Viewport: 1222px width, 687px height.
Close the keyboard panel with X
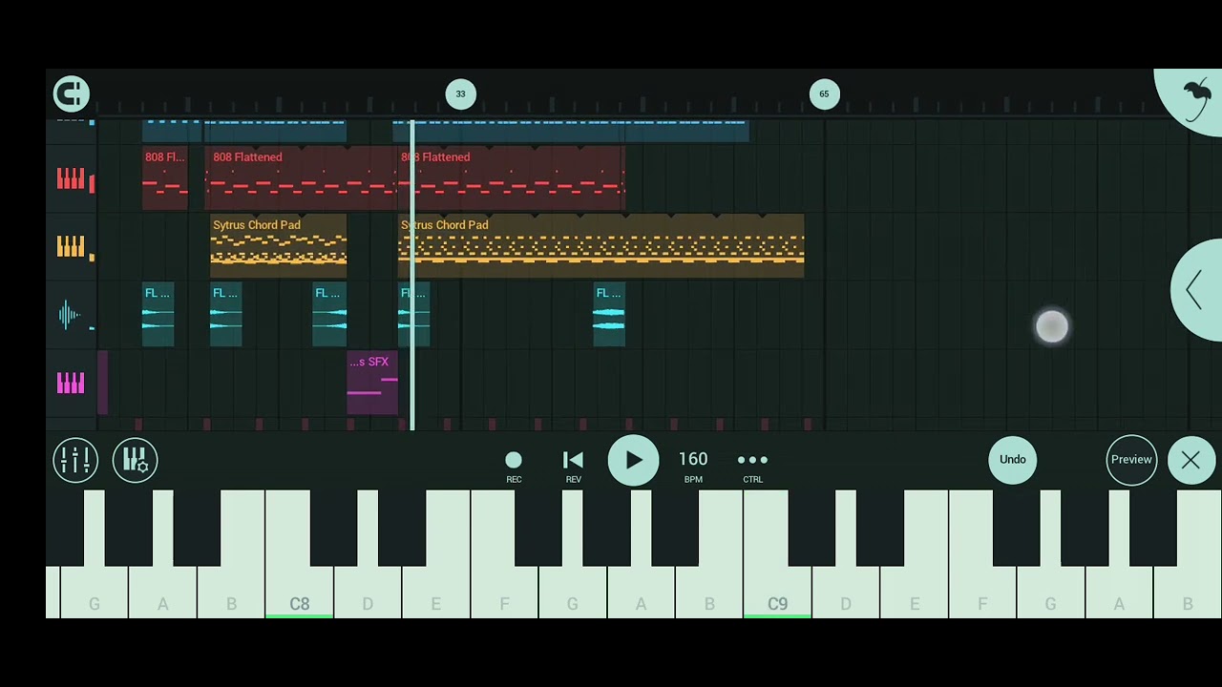[x=1190, y=461]
